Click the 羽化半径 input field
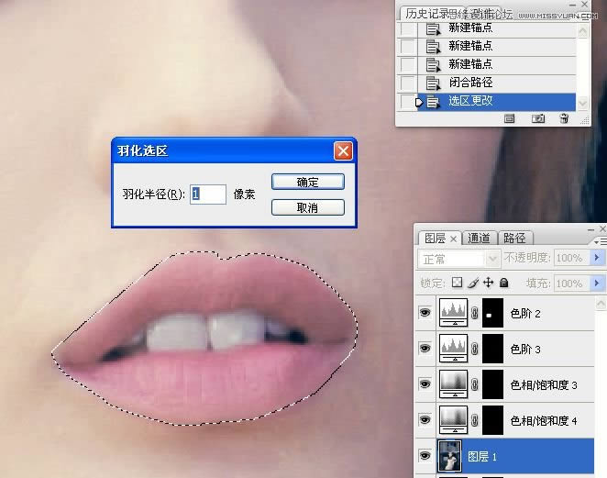Viewport: 607px width, 478px height. coord(208,194)
